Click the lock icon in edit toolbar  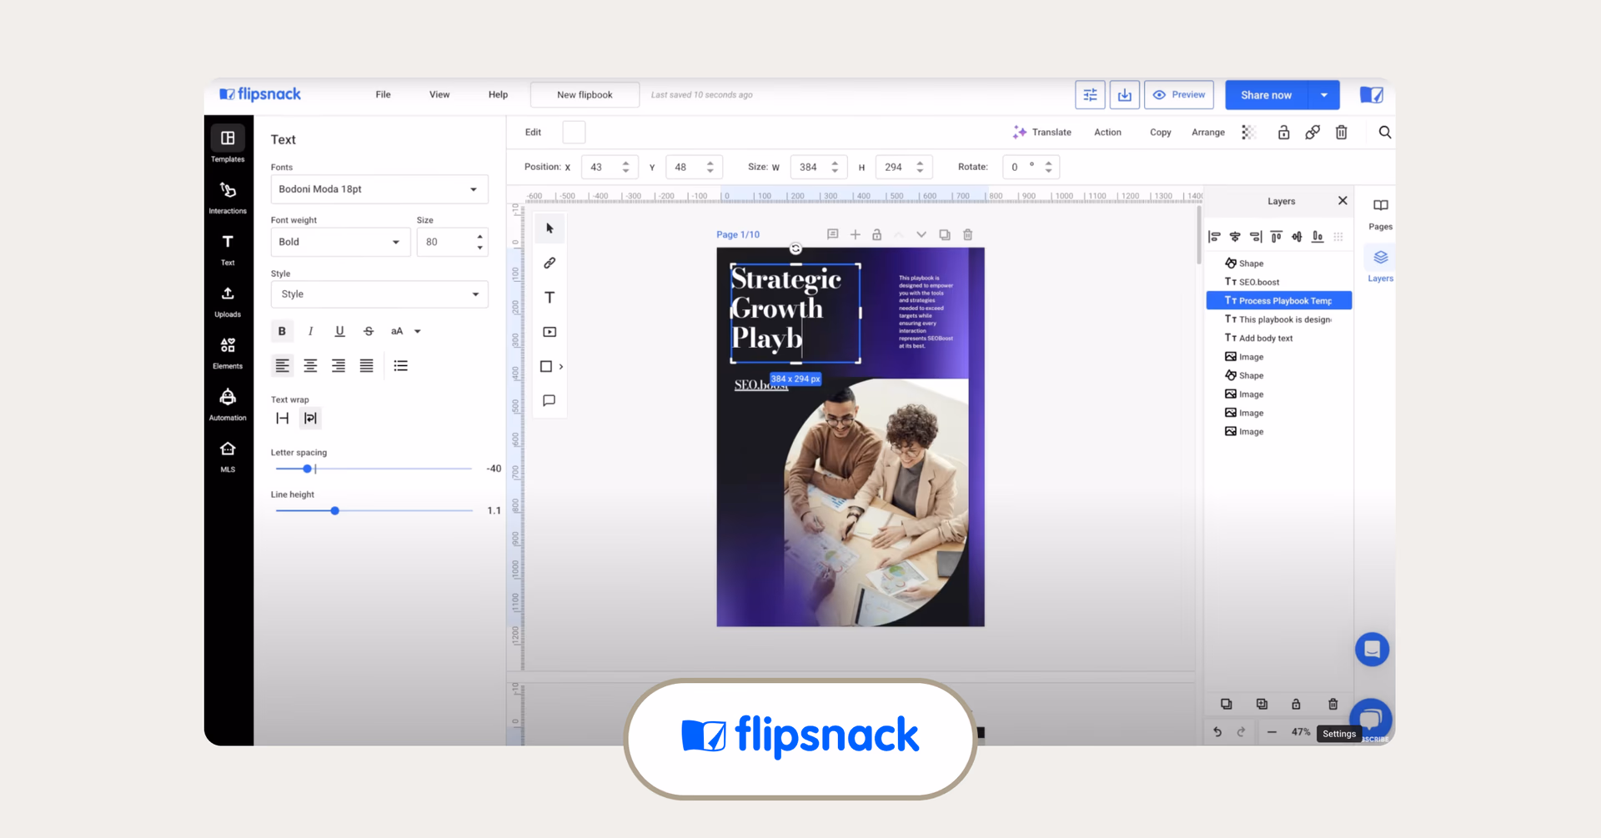[1284, 133]
